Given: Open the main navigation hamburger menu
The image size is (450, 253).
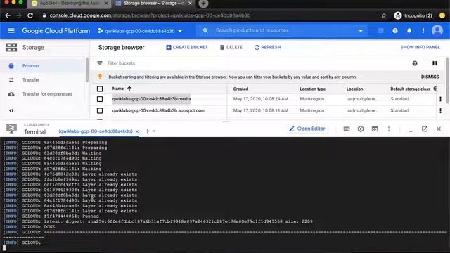Looking at the screenshot, I should tap(11, 30).
